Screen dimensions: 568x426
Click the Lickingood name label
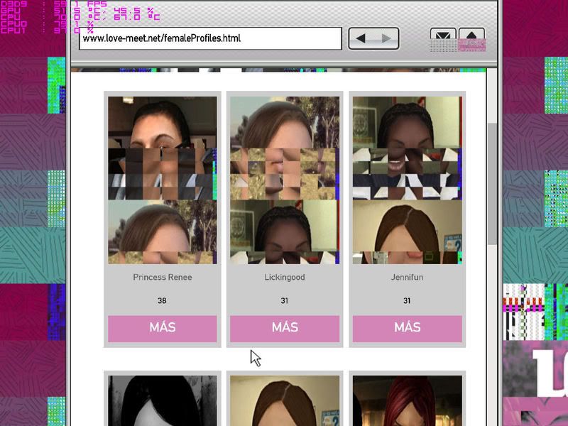pyautogui.click(x=285, y=277)
